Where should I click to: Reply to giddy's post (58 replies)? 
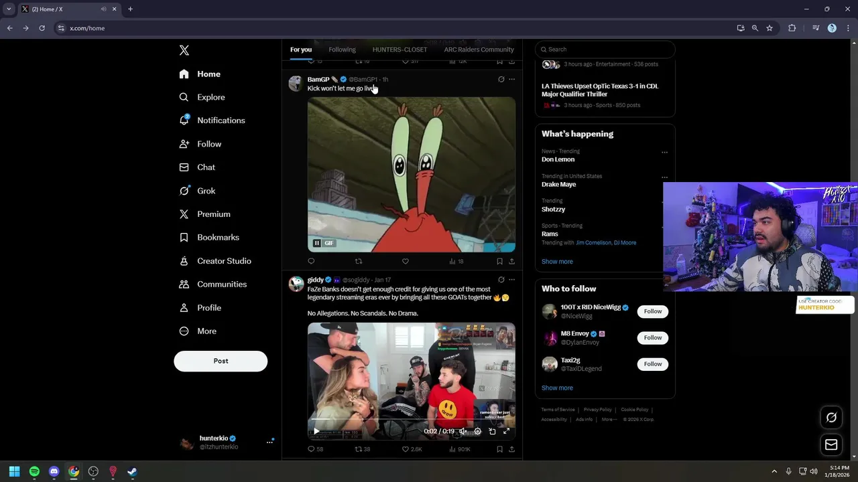315,449
